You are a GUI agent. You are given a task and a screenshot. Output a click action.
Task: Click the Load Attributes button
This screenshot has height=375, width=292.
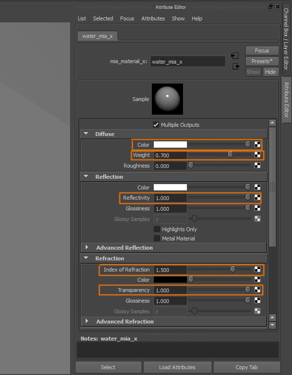tap(177, 367)
